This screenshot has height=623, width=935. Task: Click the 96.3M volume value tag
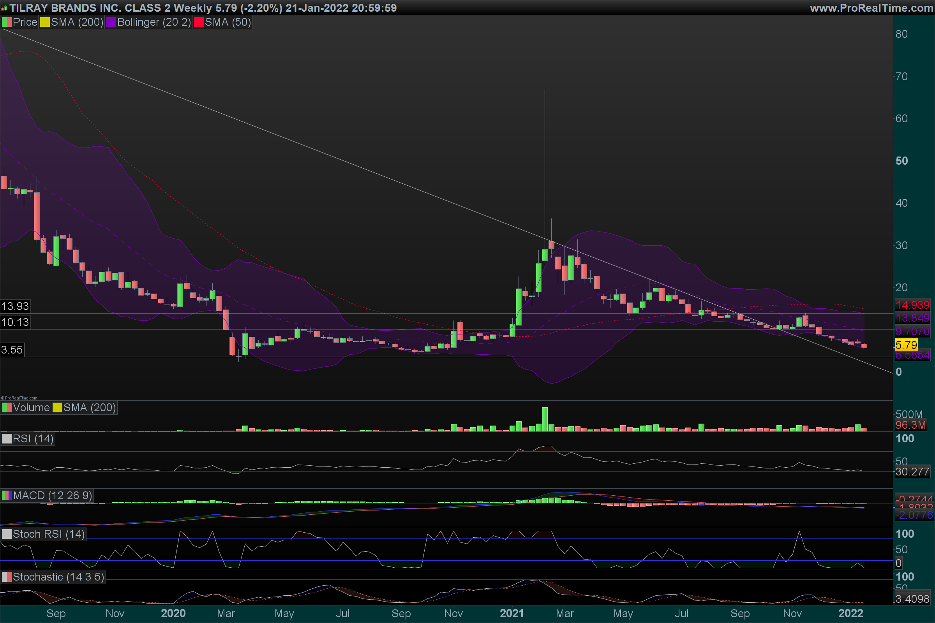pos(910,425)
